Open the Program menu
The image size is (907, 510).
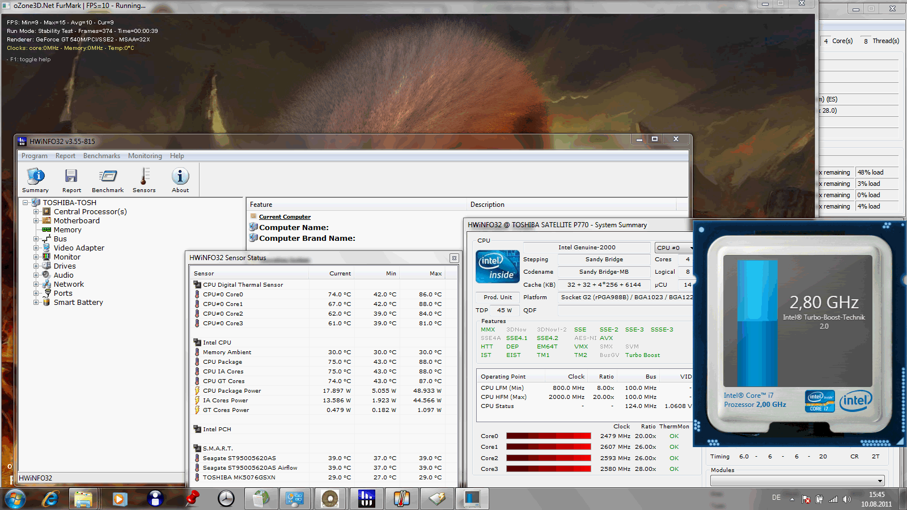(x=35, y=156)
